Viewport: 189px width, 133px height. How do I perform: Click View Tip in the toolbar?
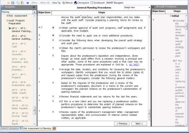[56, 2]
